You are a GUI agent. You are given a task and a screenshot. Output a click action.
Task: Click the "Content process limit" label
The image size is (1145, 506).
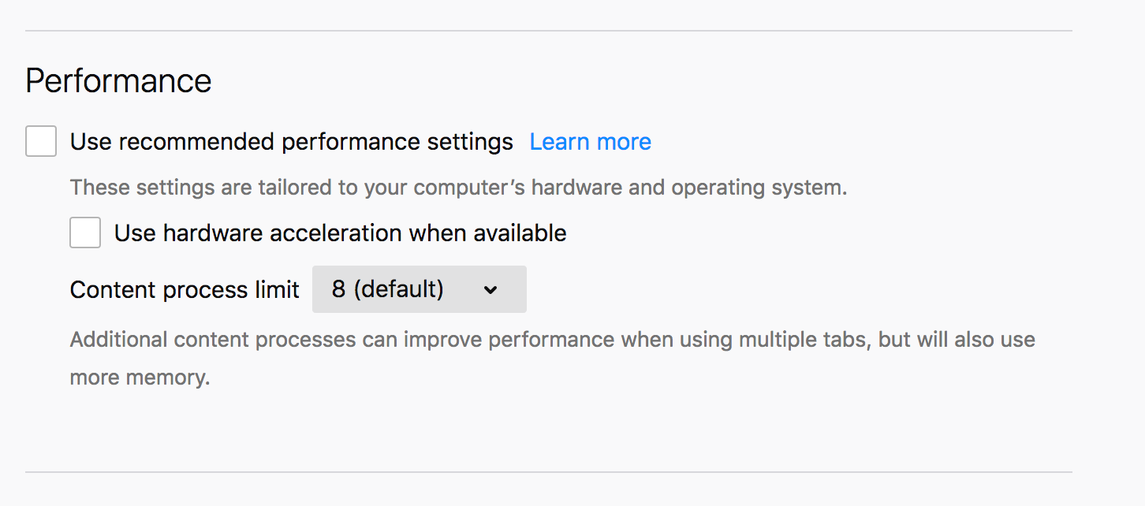(185, 290)
